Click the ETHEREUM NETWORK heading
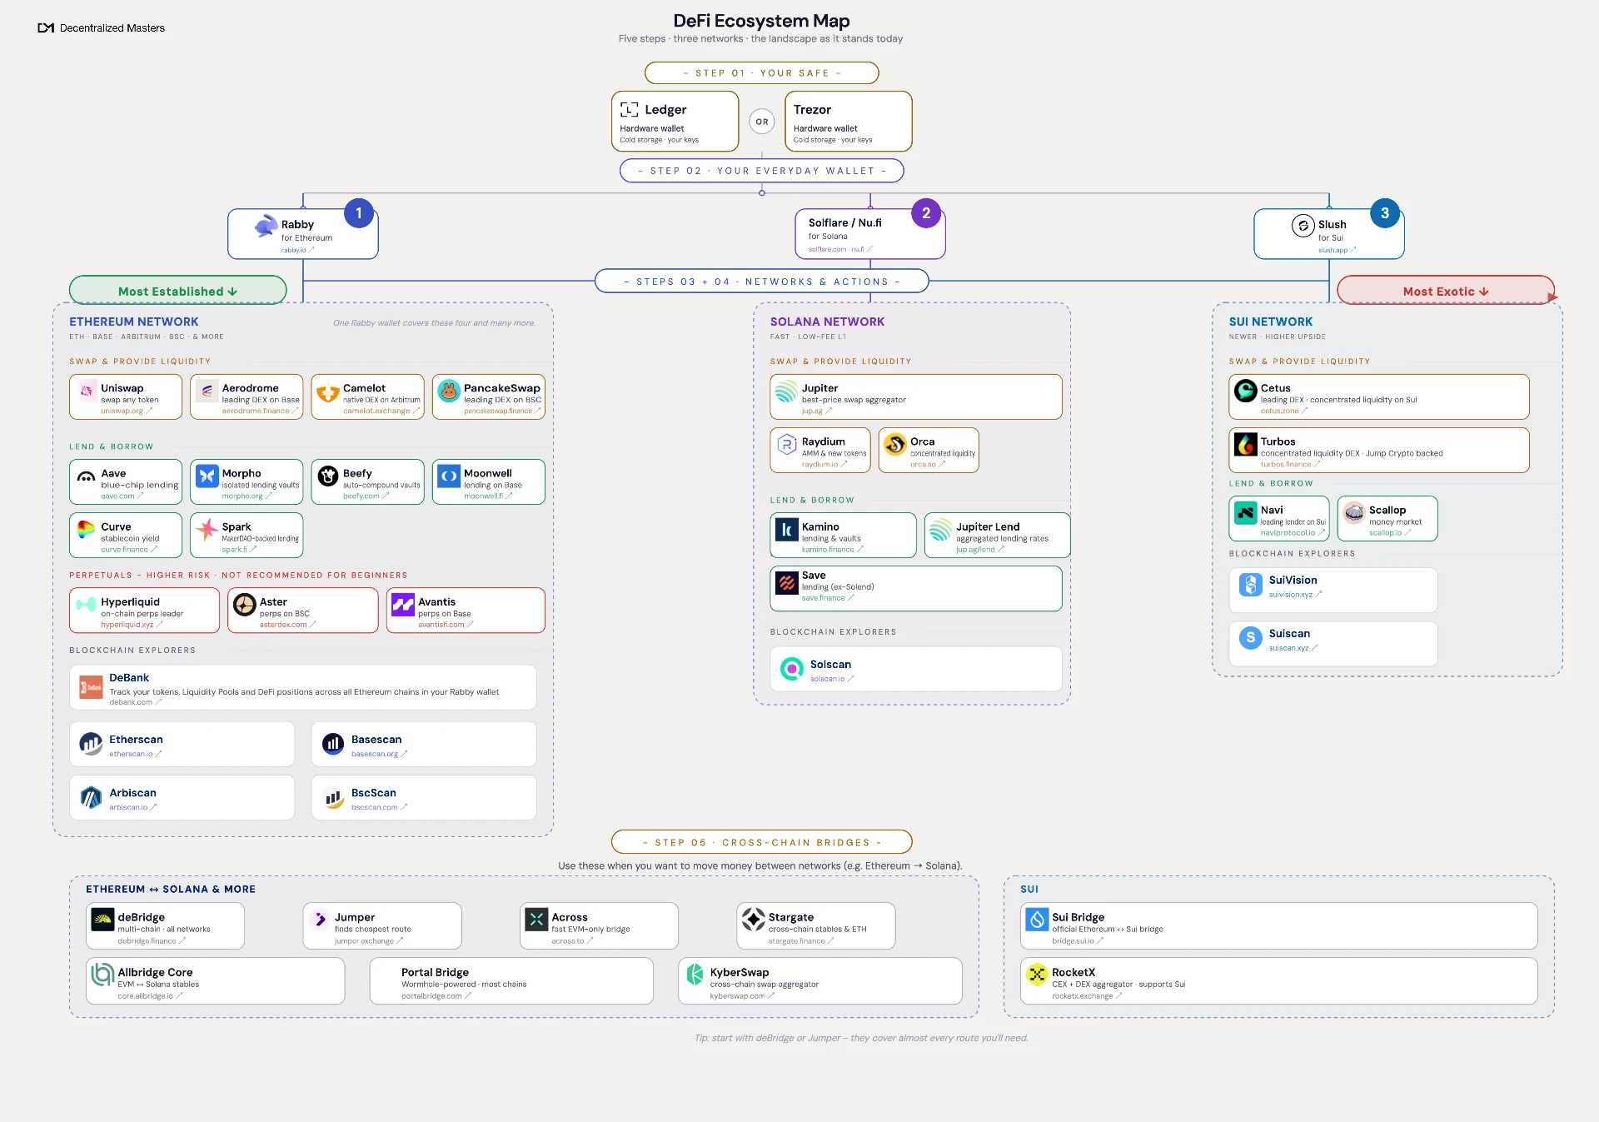 point(134,322)
